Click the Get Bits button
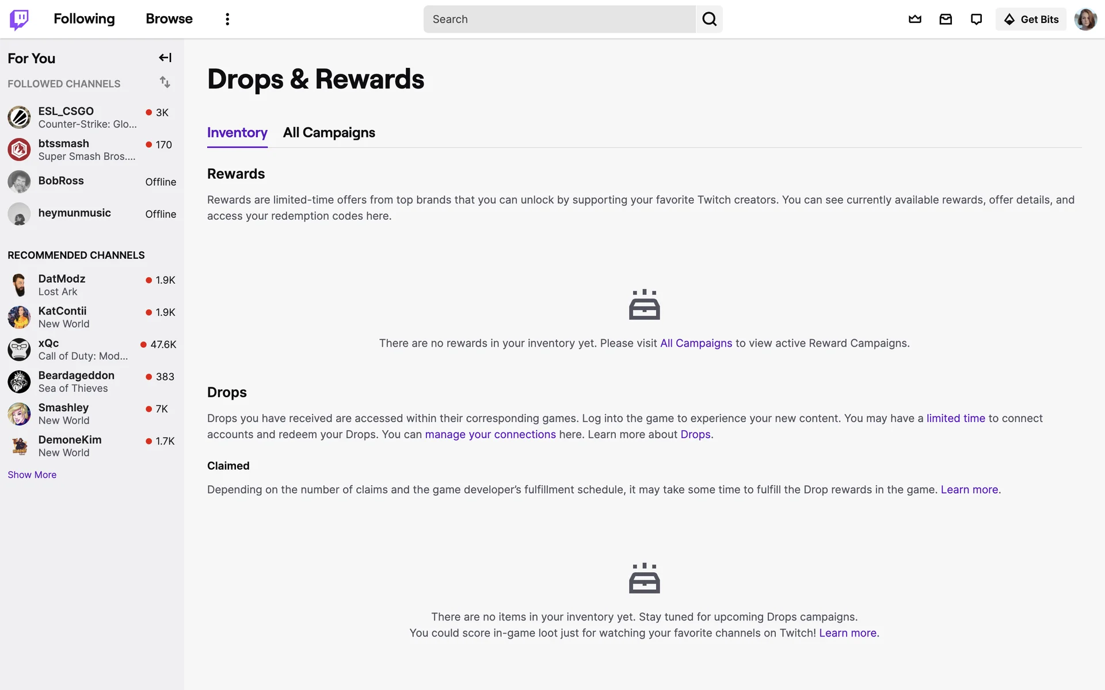The height and width of the screenshot is (690, 1105). click(x=1031, y=20)
